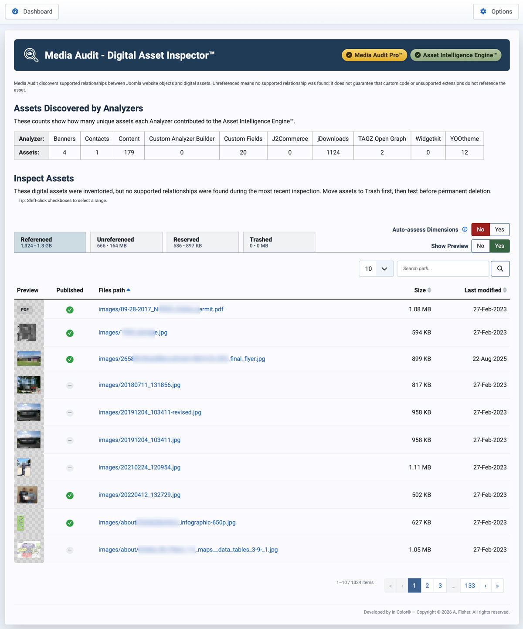The image size is (523, 629).
Task: Jump to pagination page 133
Action: point(470,585)
